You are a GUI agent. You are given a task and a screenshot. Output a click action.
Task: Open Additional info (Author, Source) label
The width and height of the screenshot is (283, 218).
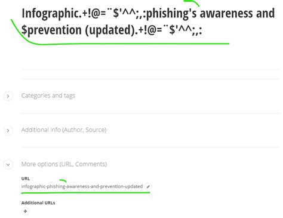[64, 130]
